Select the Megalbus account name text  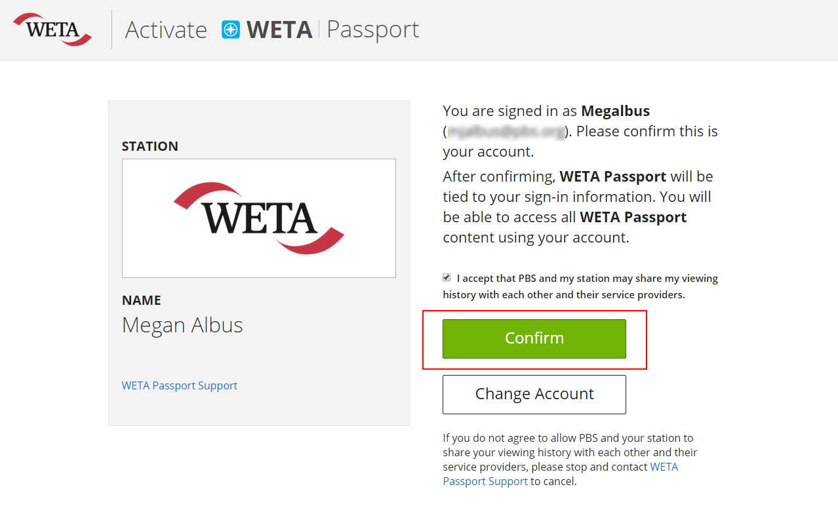(614, 111)
